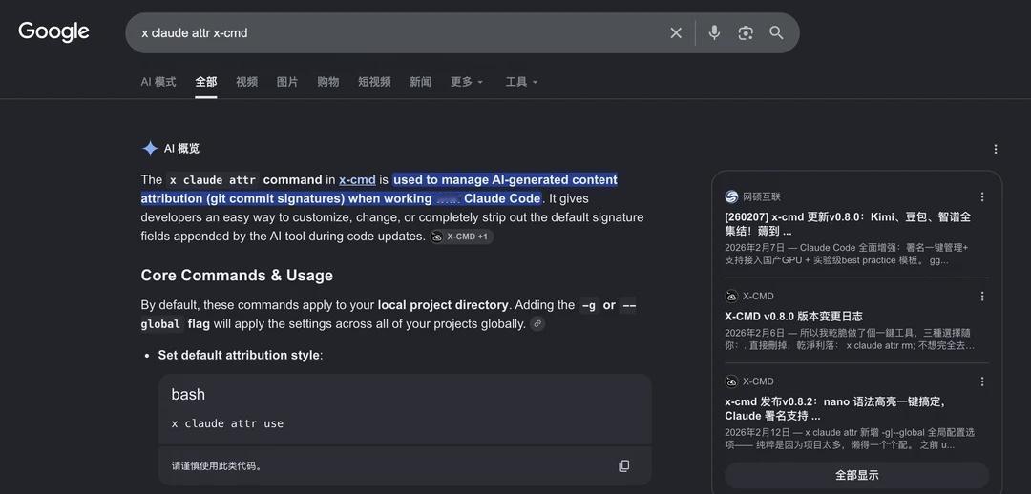Viewport: 1031px width, 494px height.
Task: Switch to 图片 tab
Action: (287, 82)
